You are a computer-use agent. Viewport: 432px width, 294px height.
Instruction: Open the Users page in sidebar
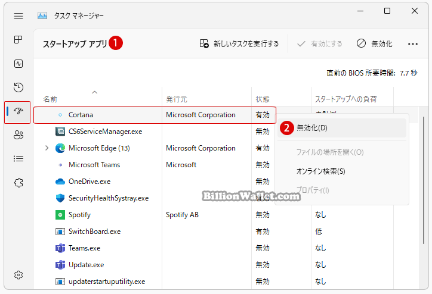pos(18,135)
